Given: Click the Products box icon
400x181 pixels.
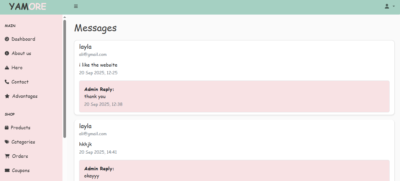Looking at the screenshot, I should (7, 128).
